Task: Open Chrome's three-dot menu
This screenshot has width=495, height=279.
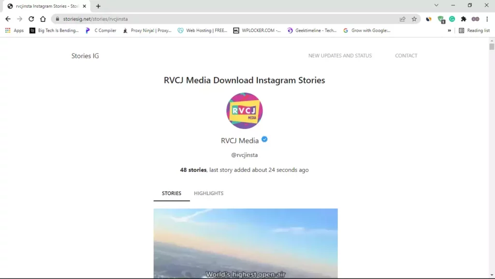Action: point(487,19)
